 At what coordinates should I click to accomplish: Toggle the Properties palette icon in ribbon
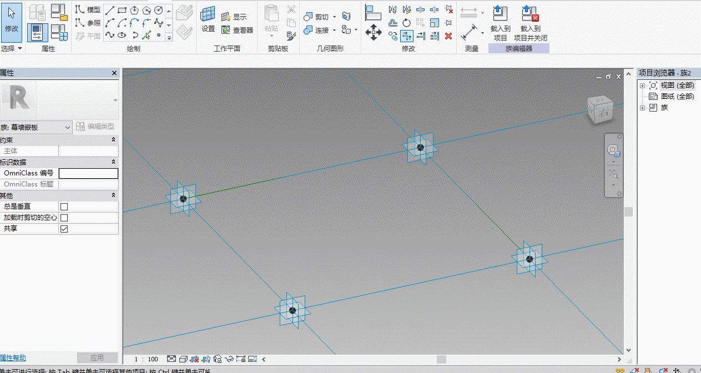tap(37, 32)
